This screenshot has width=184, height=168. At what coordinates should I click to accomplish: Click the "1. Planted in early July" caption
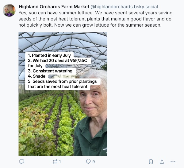pos(49,55)
